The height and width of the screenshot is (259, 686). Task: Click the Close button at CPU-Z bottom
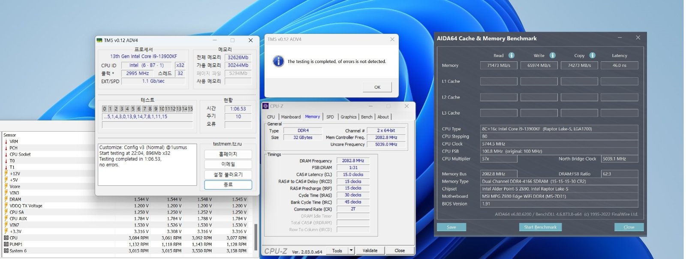[x=400, y=250]
